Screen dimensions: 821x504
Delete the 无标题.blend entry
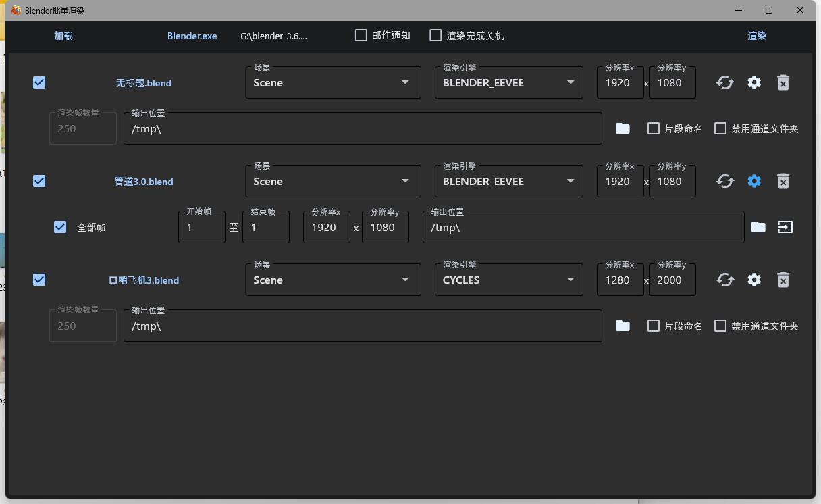783,82
